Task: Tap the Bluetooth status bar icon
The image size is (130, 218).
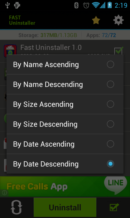Action: click(x=76, y=5)
